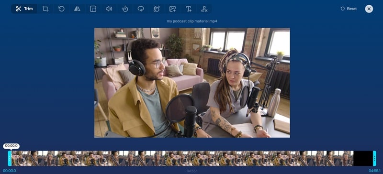Click the Reset button

tap(349, 9)
